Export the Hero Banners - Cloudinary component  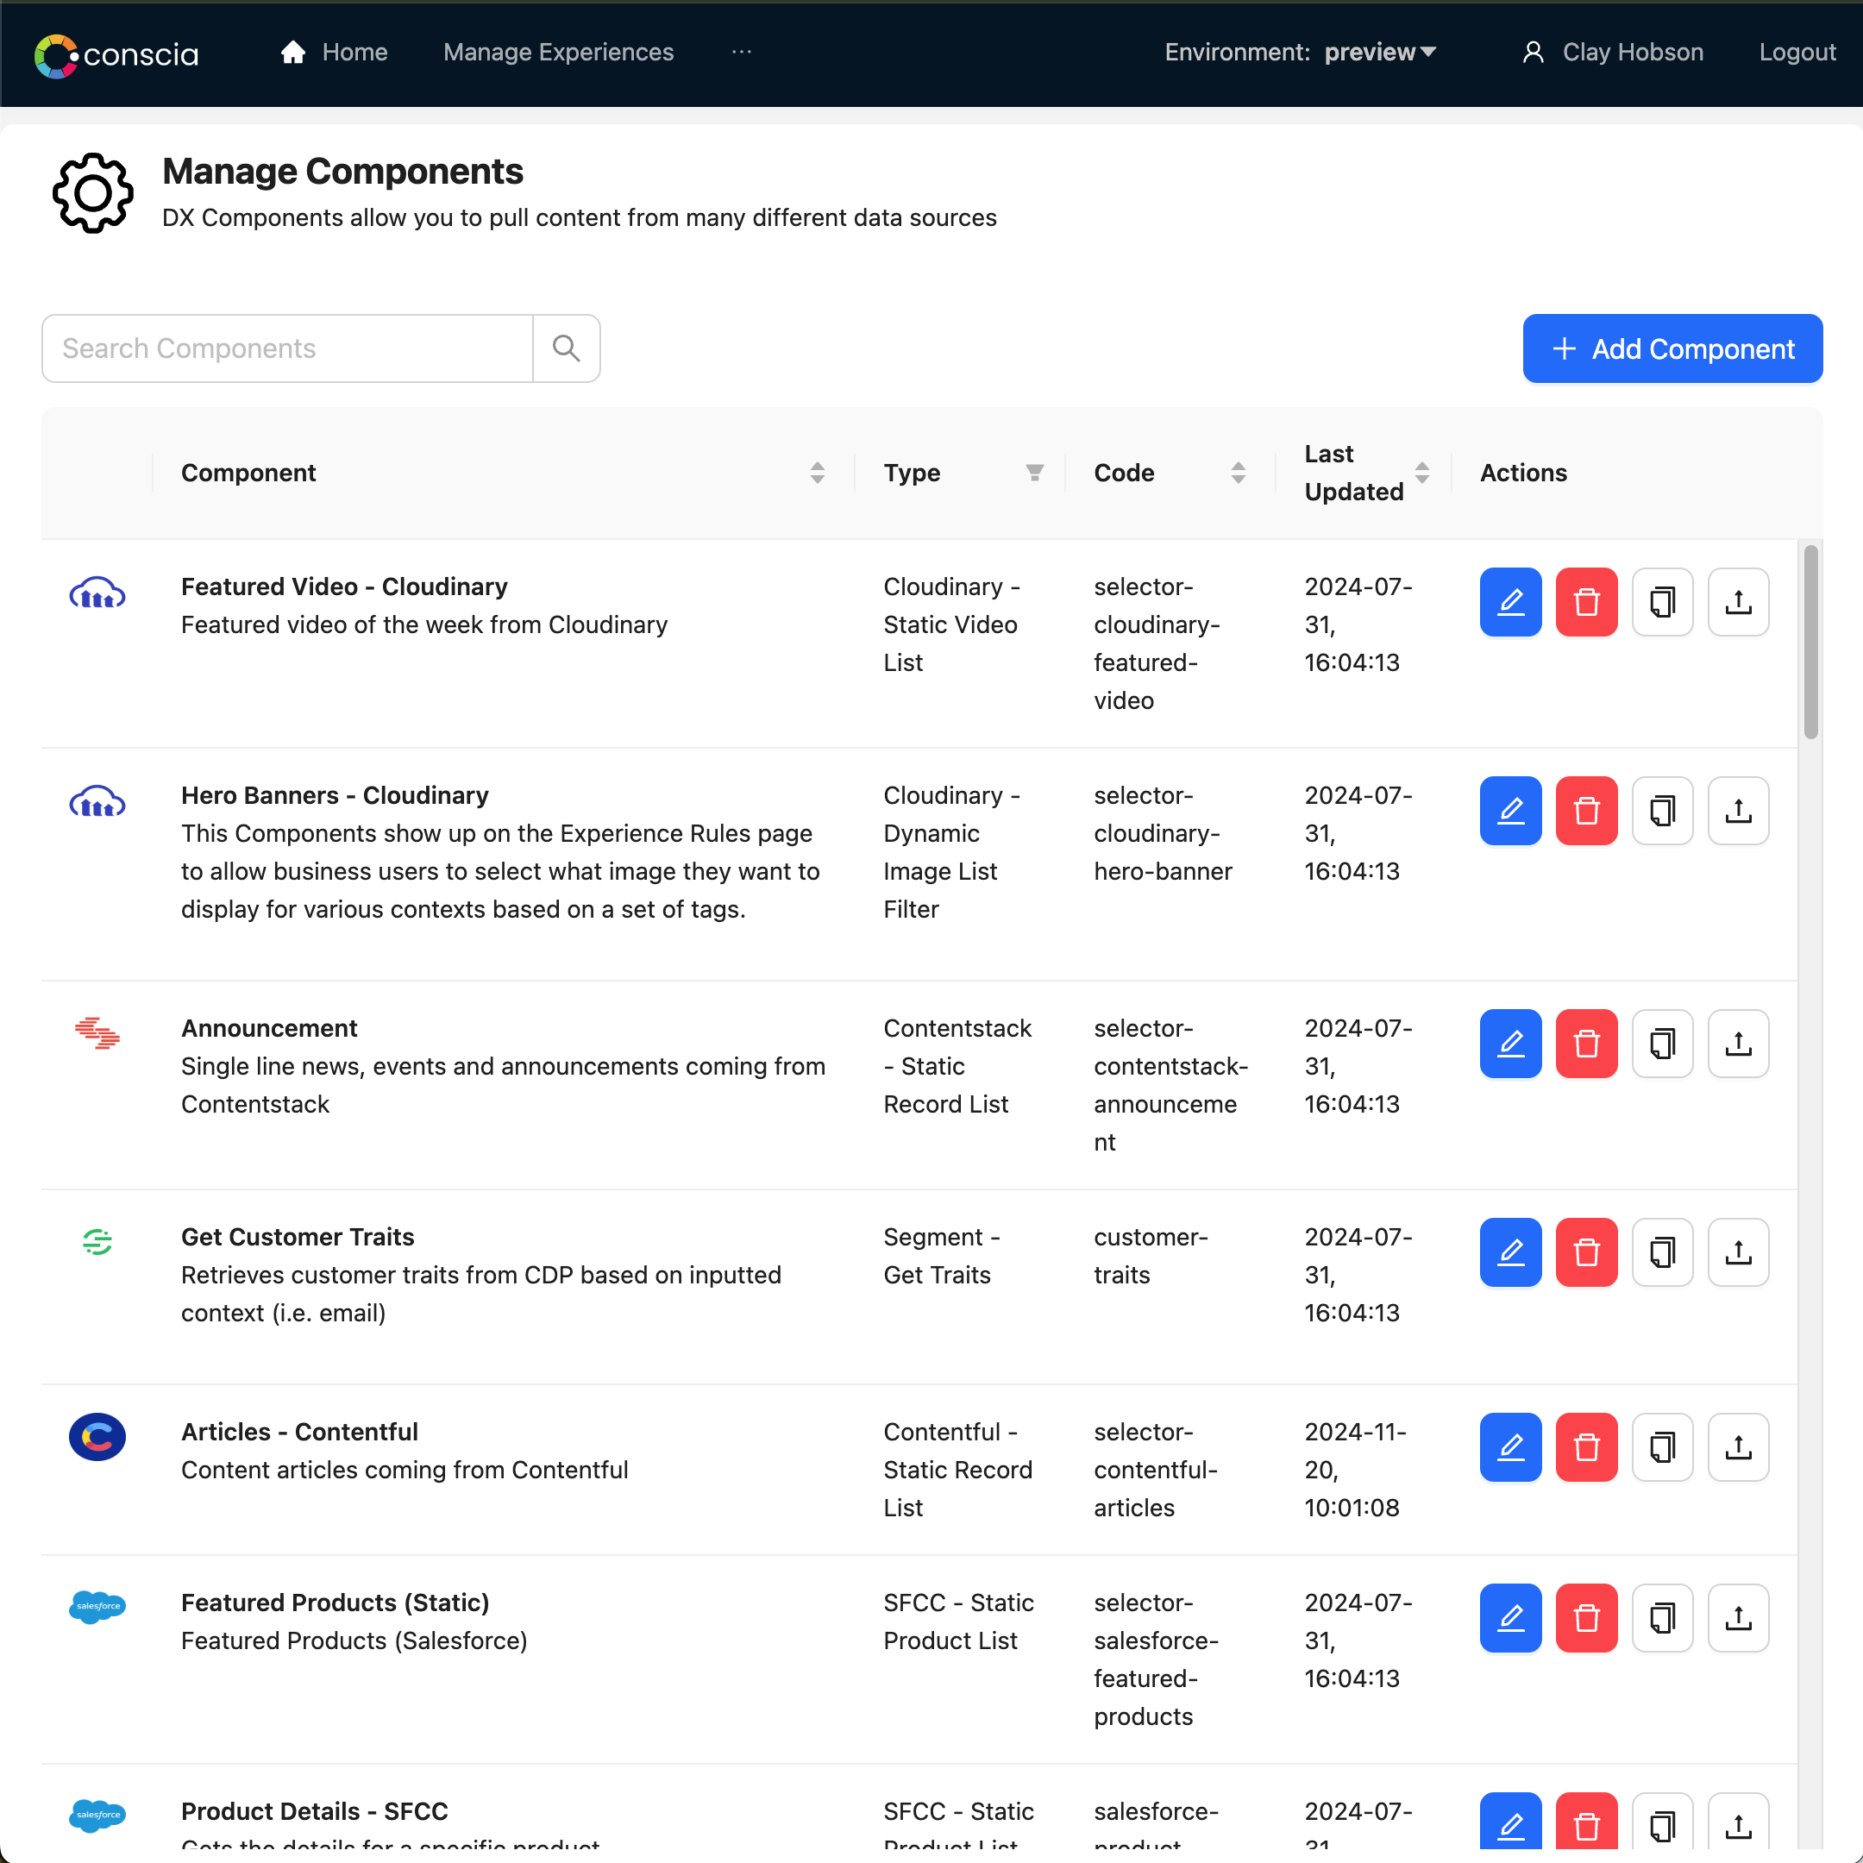1738,811
